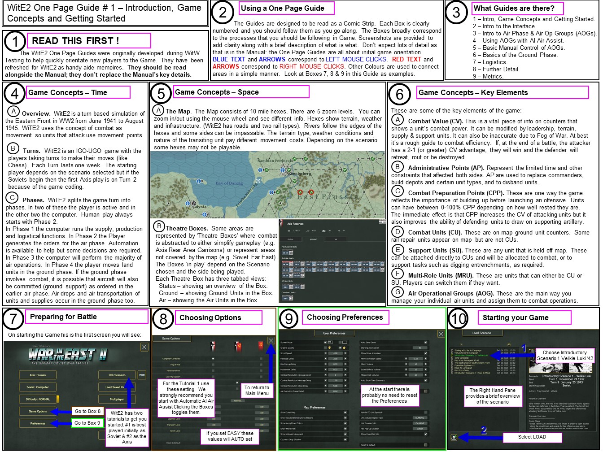The height and width of the screenshot is (452, 603).
Task: Increase Message Delay with its right arrow
Action: 345,359
